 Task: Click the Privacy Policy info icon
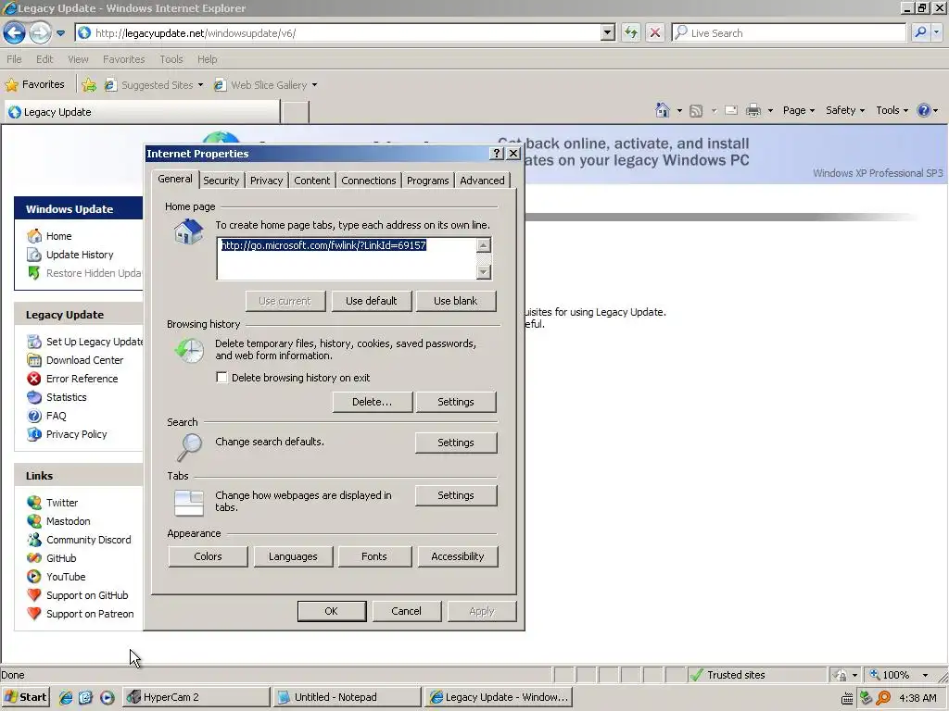tap(34, 434)
